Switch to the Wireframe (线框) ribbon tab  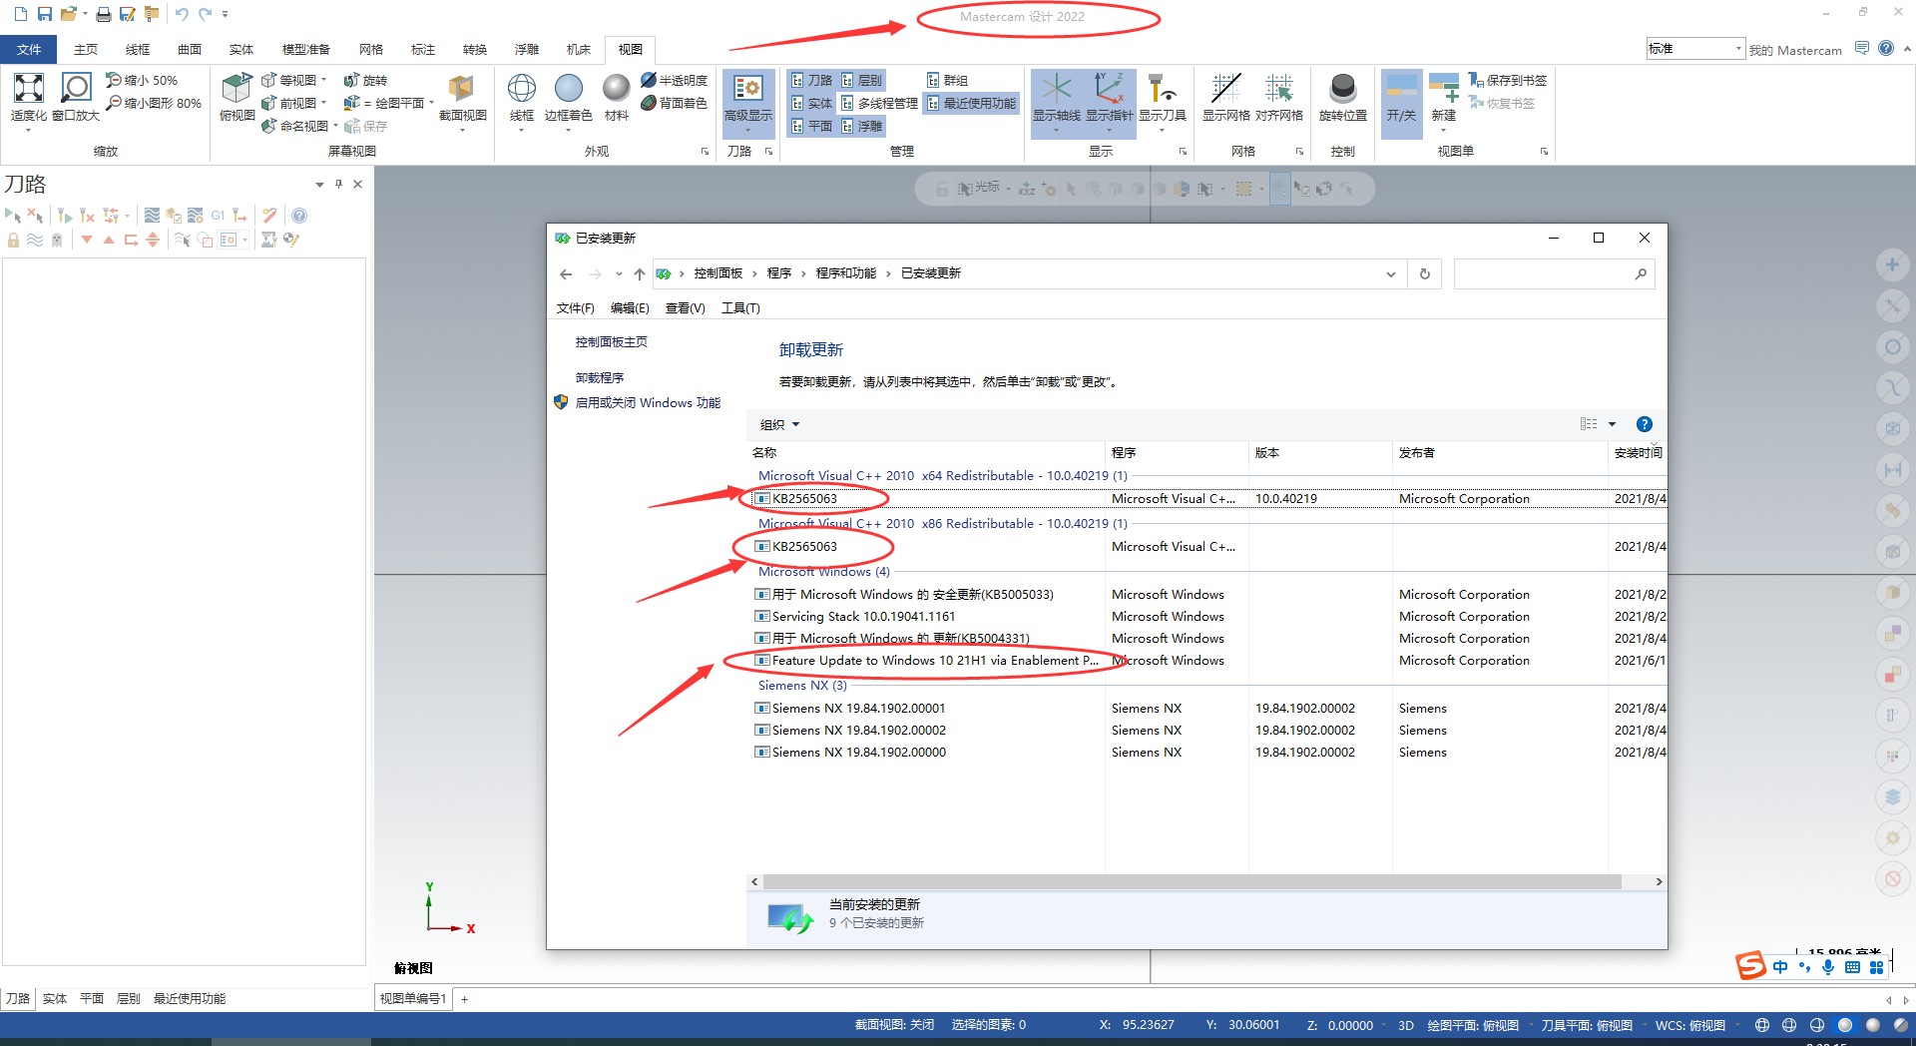click(x=138, y=49)
